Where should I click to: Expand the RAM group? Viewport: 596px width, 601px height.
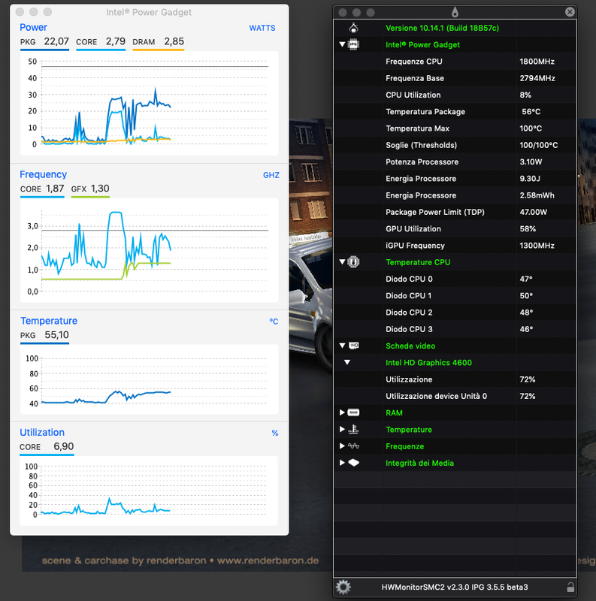coord(342,412)
